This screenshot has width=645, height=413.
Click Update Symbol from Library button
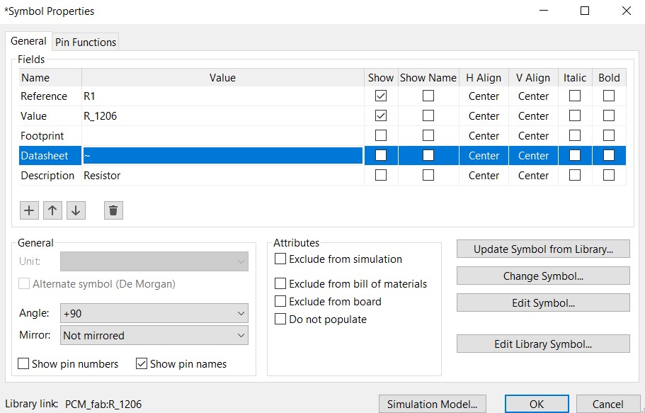(x=542, y=249)
